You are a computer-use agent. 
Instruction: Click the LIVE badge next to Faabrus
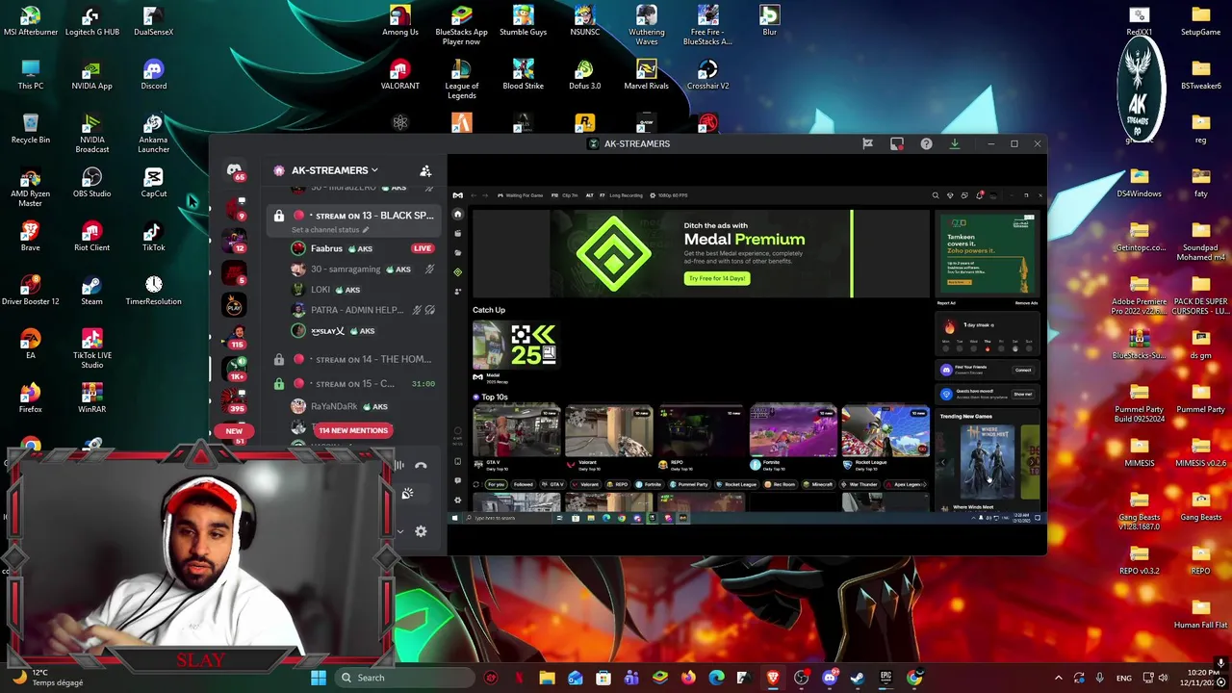point(422,248)
